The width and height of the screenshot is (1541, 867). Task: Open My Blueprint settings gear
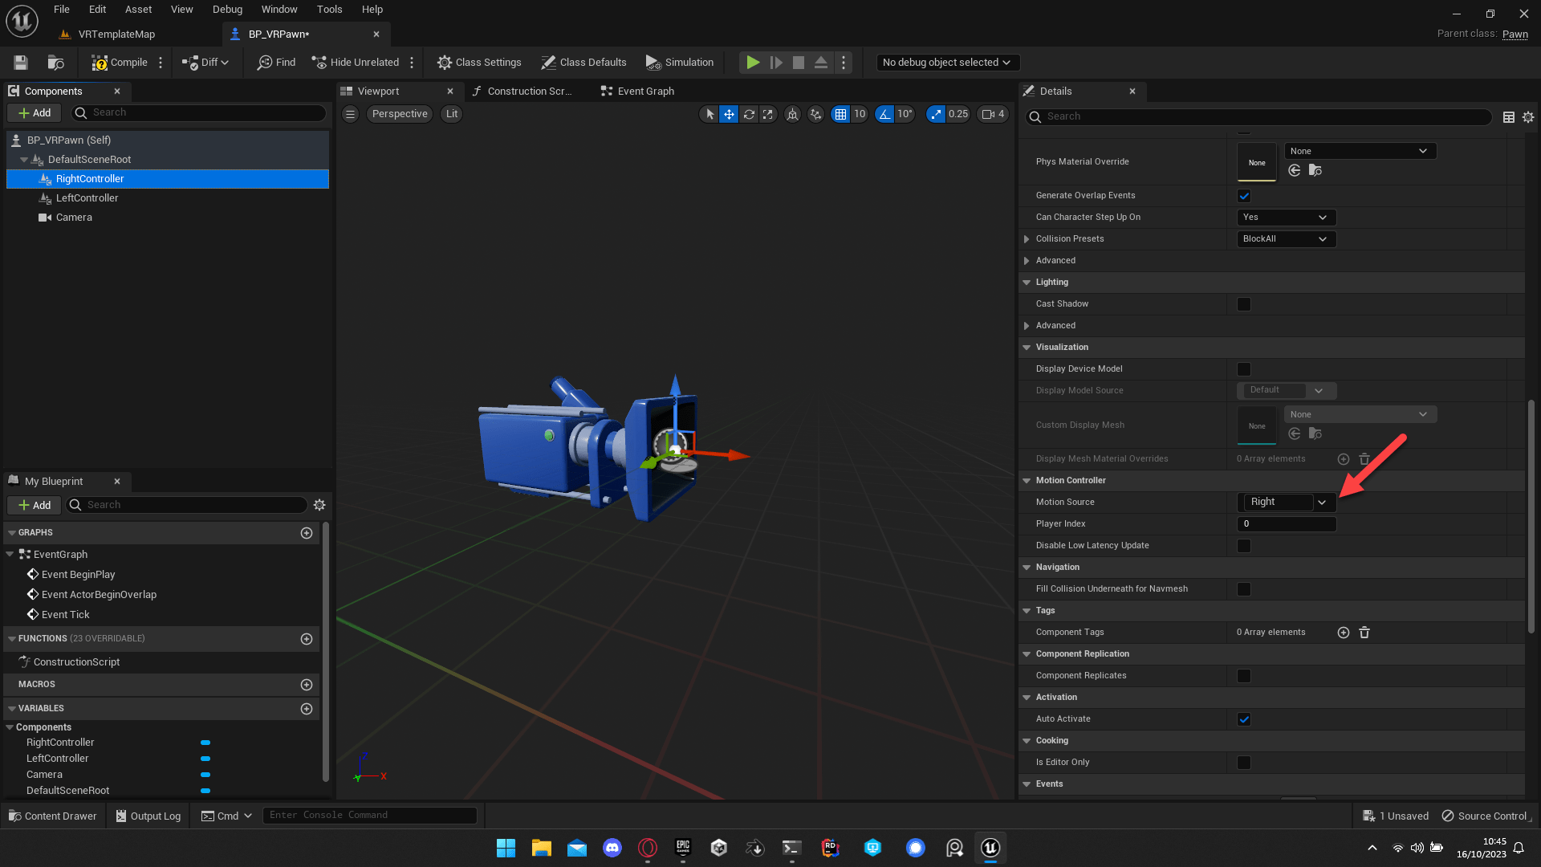coord(319,505)
